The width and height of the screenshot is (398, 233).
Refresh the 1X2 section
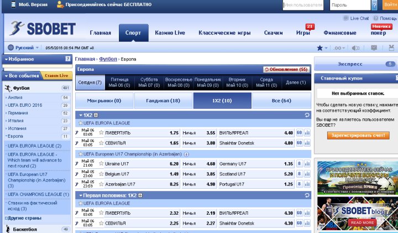307,115
